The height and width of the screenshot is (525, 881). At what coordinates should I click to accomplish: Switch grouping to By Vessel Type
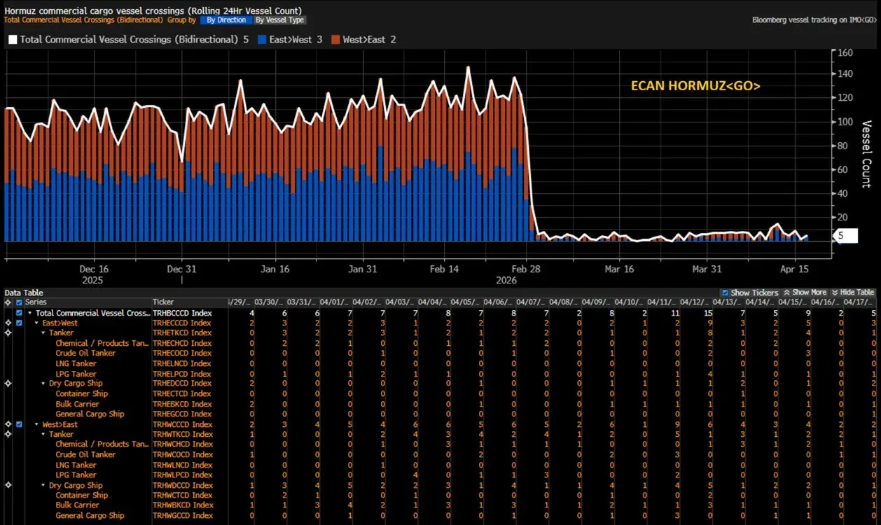click(x=279, y=20)
